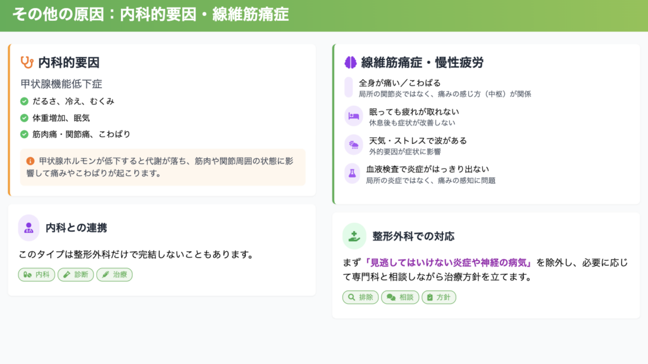The width and height of the screenshot is (648, 364).
Task: Click the flask icon next to 血液検査で炎症がはっきり出ない
Action: click(352, 173)
